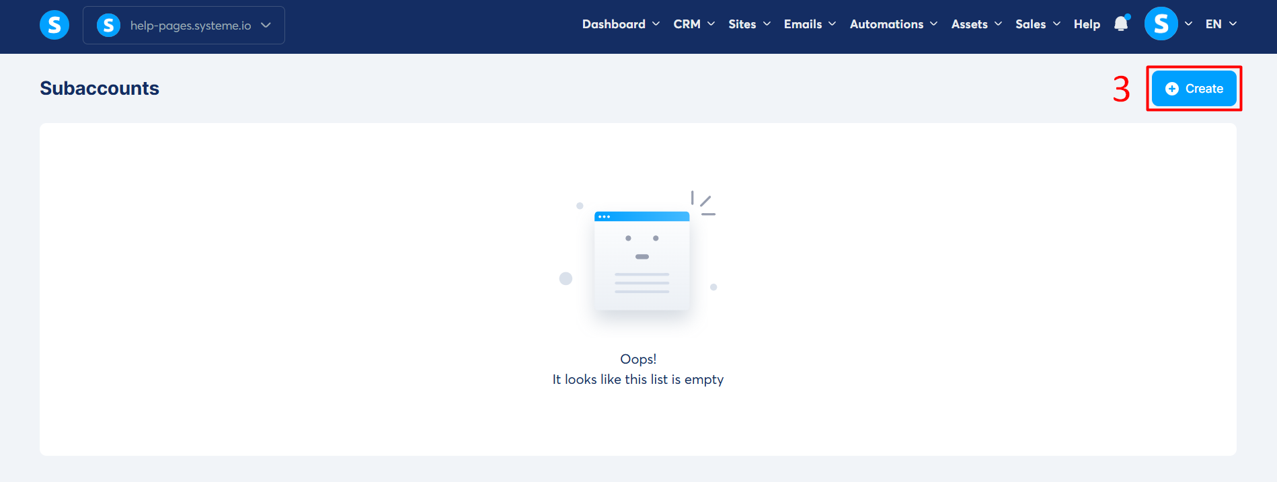
Task: Open the EN language dropdown
Action: (1221, 24)
